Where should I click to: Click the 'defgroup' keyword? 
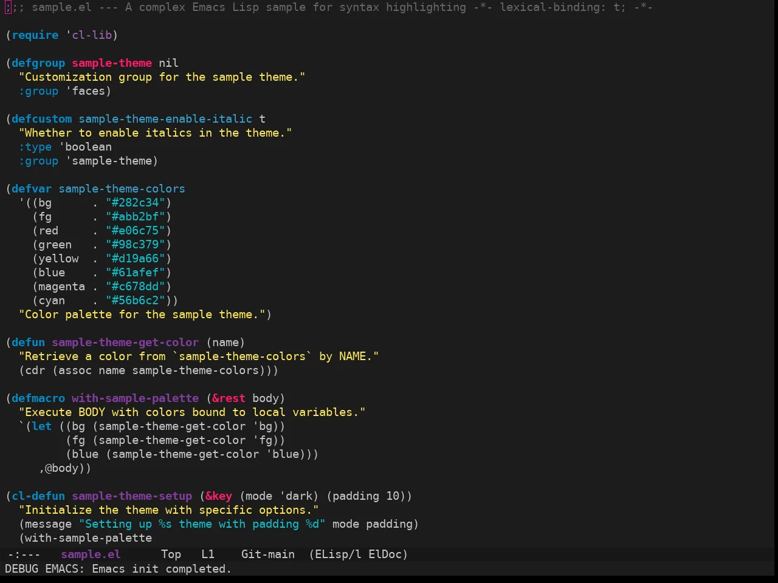coord(38,63)
